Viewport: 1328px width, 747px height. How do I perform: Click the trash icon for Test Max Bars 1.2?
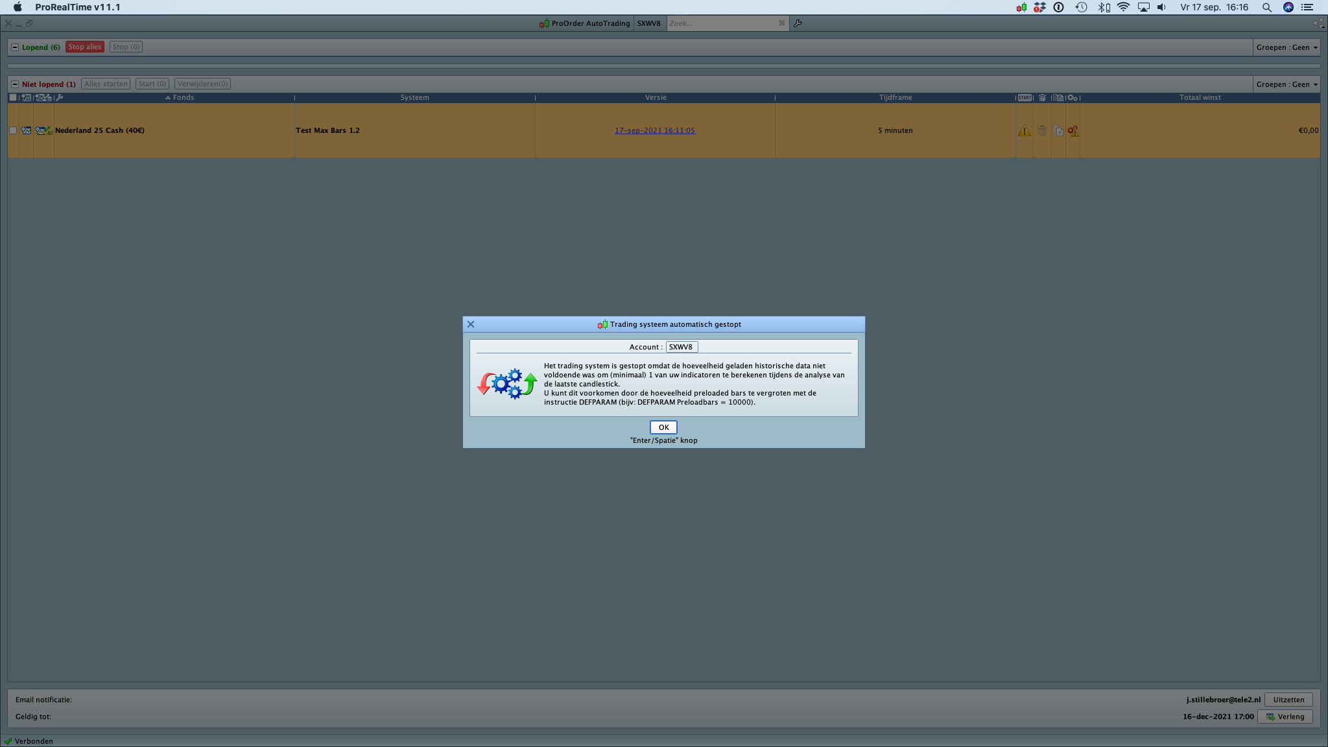(x=1042, y=131)
